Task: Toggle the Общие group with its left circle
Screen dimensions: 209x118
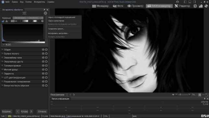Action: pos(43,50)
